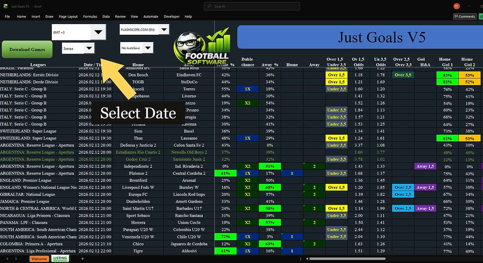This screenshot has height=263, width=483.
Task: Select the Barbados U17 cell
Action: click(189, 208)
